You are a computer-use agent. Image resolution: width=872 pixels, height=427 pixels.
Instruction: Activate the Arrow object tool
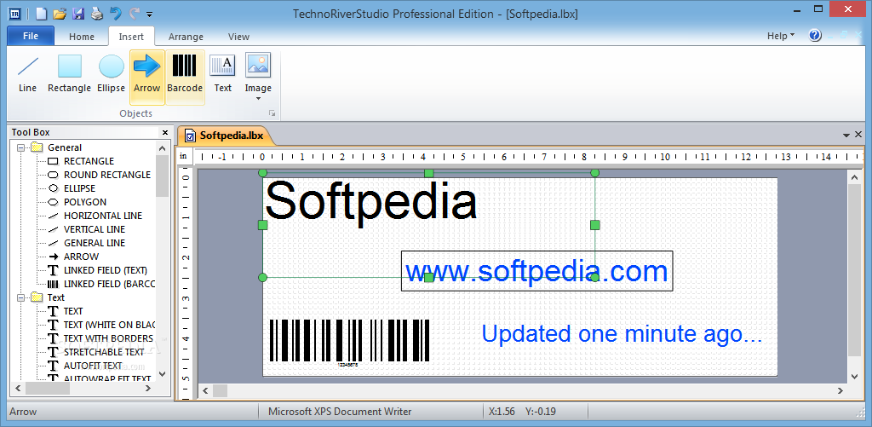point(146,77)
